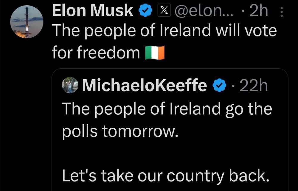
Task: Click the Irish flag emoji
Action: point(155,53)
